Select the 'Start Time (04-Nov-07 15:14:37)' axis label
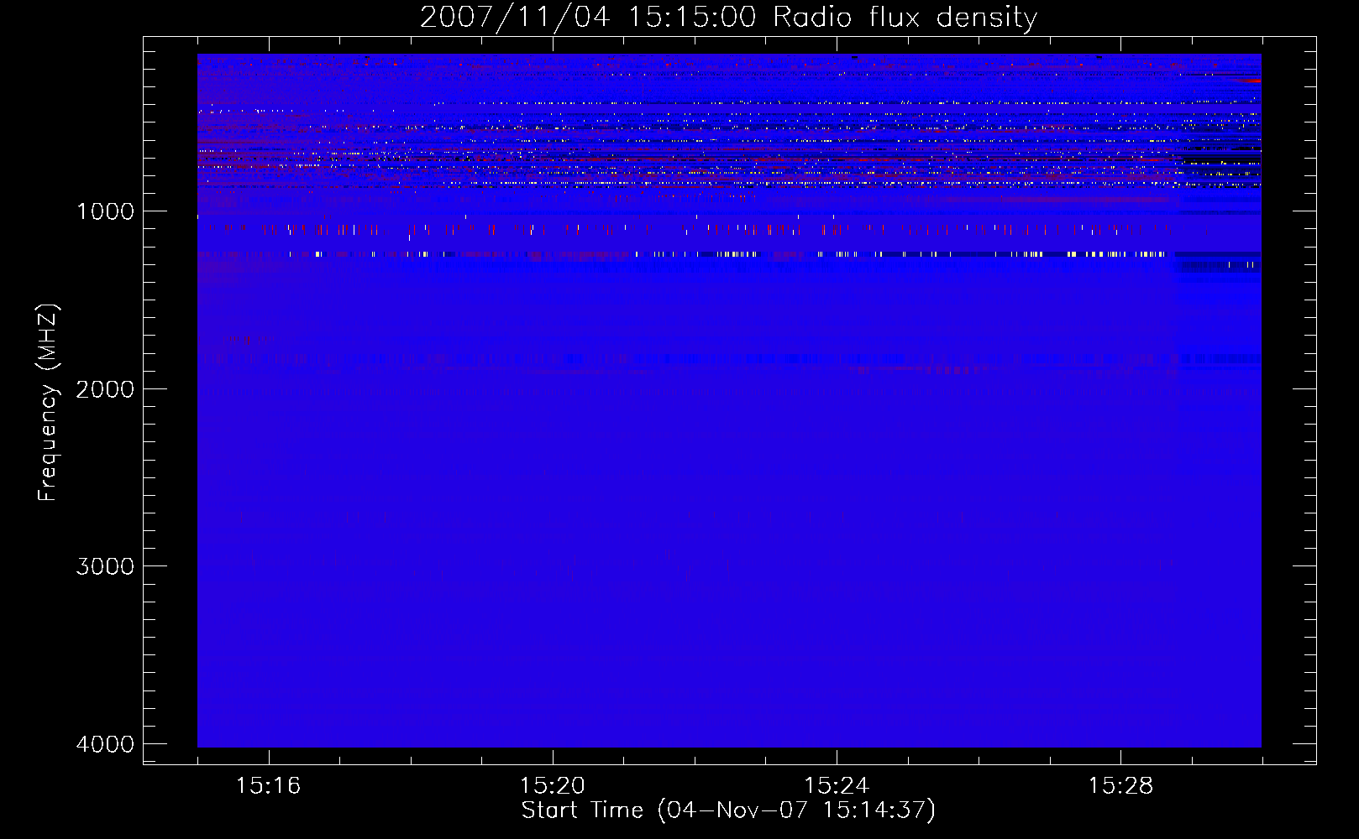This screenshot has height=839, width=1359. click(x=728, y=810)
